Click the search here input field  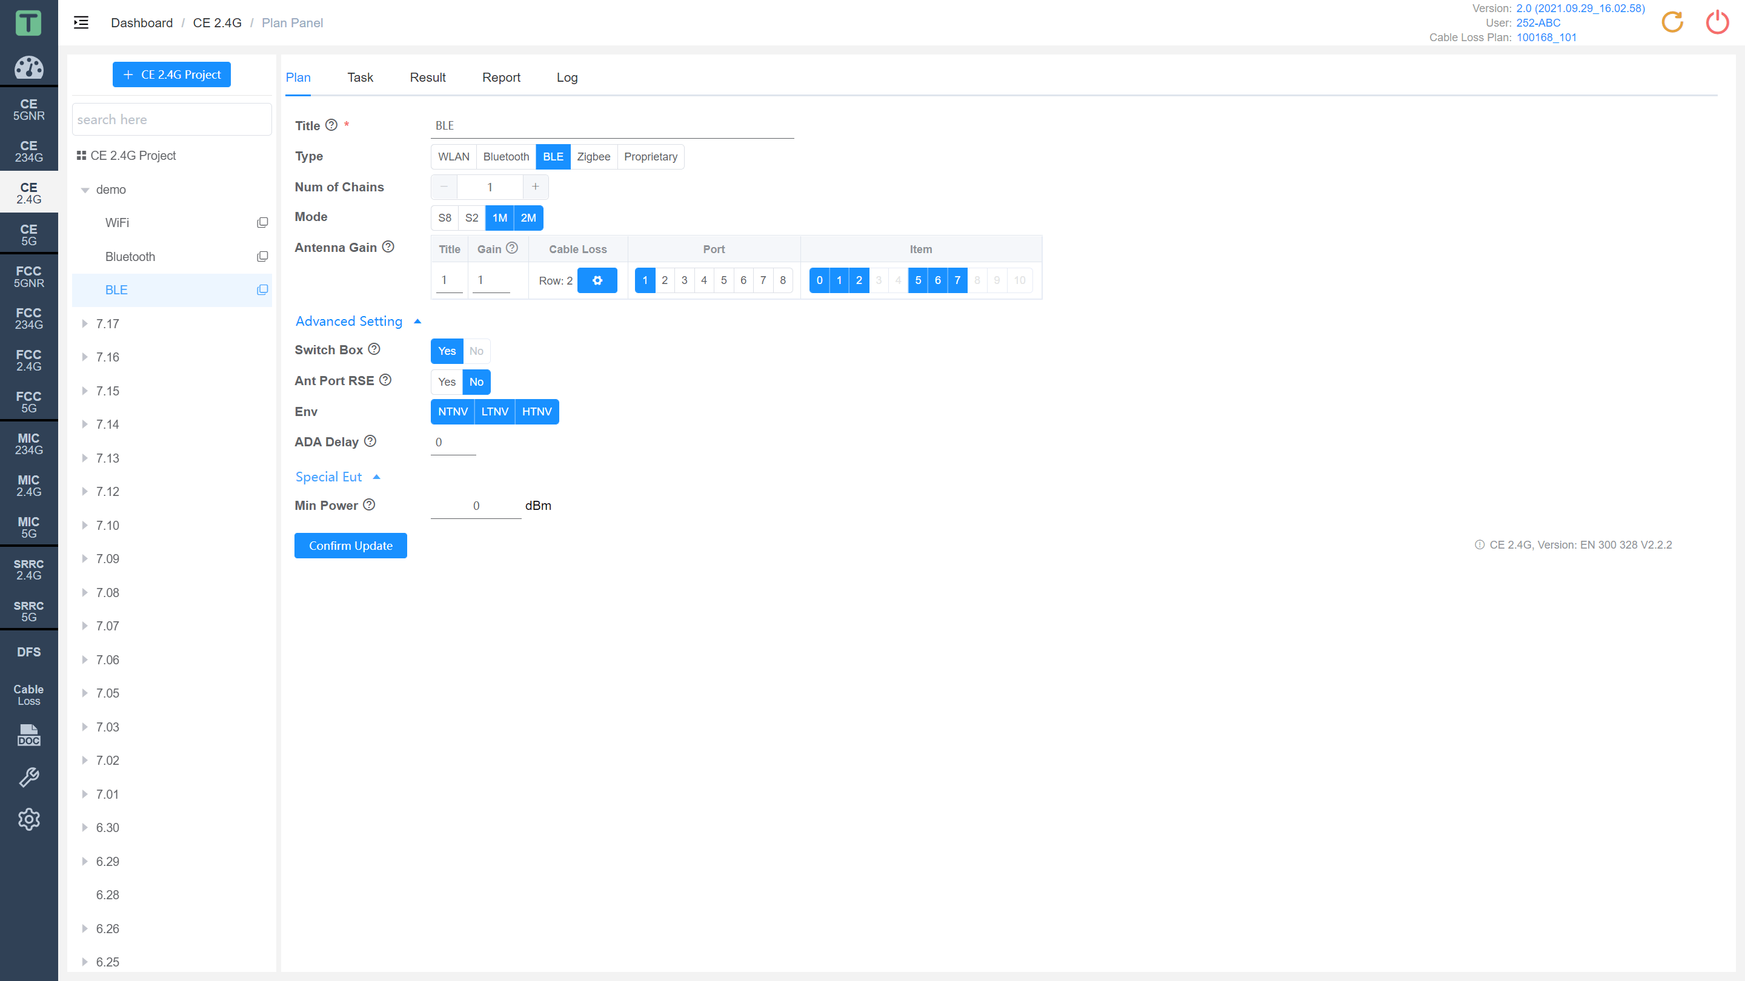click(x=172, y=119)
